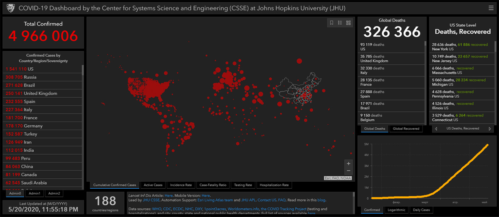Switch map to Active Cases tab

[153, 185]
